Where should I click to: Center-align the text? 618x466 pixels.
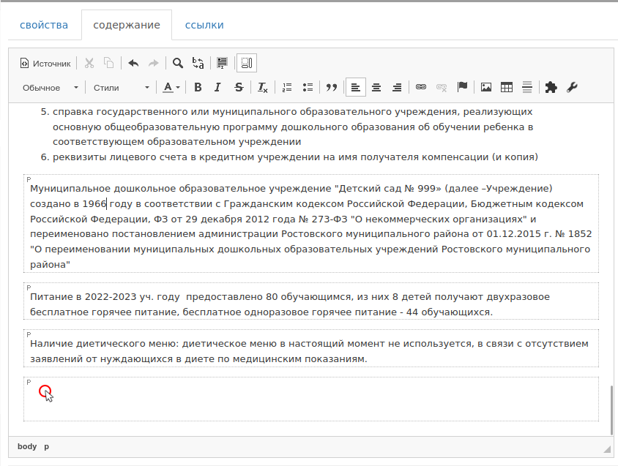(x=376, y=88)
